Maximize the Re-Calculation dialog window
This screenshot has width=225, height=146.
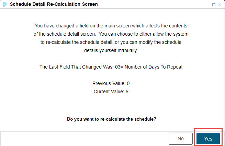[214, 5]
